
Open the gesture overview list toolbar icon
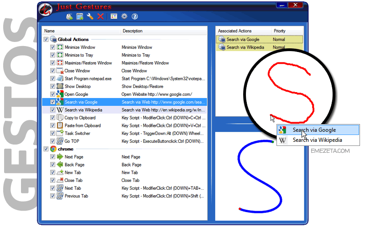click(114, 16)
